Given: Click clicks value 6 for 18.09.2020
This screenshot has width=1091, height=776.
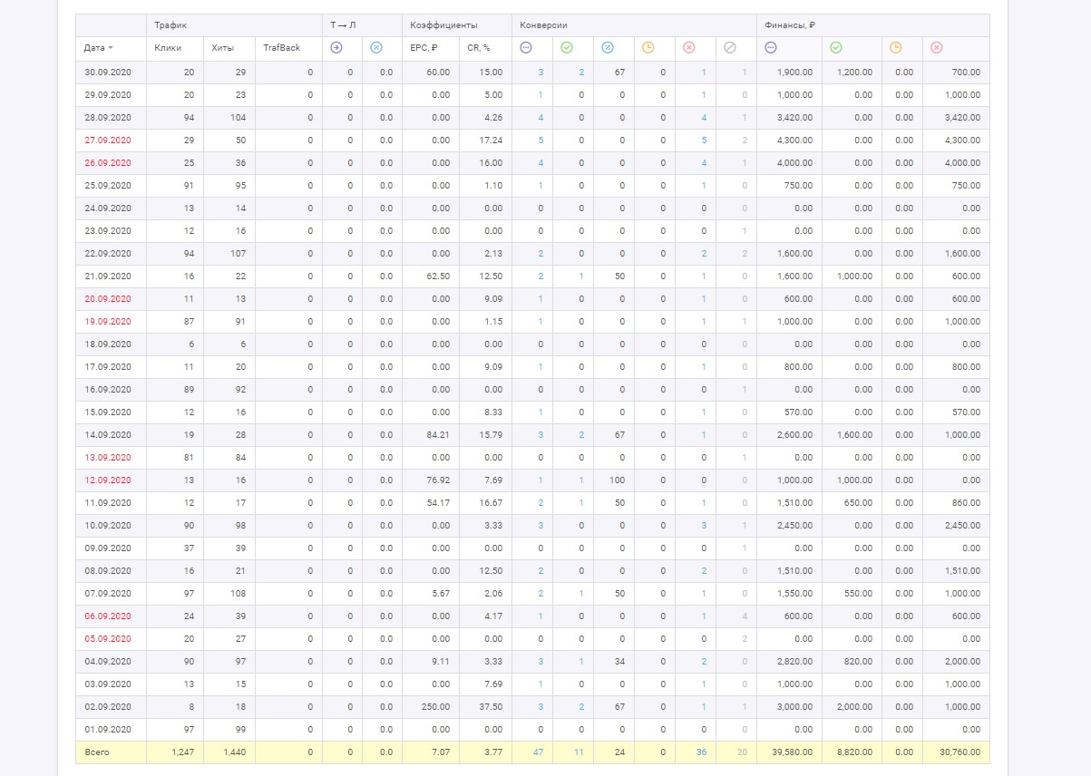Looking at the screenshot, I should click(191, 344).
